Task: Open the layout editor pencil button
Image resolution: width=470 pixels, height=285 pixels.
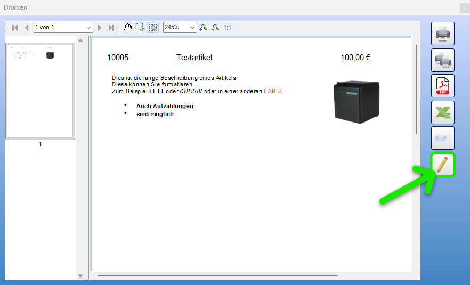Action: pyautogui.click(x=442, y=165)
